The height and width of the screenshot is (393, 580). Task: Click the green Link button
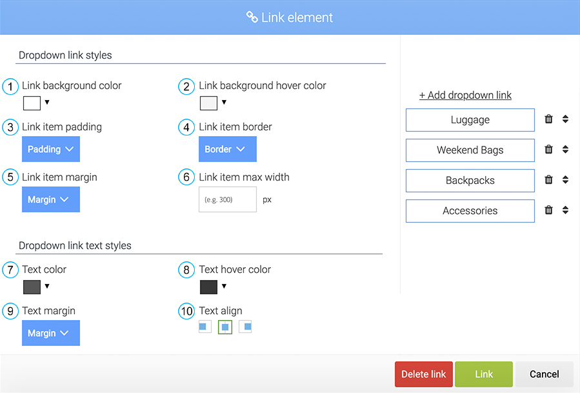pyautogui.click(x=483, y=374)
